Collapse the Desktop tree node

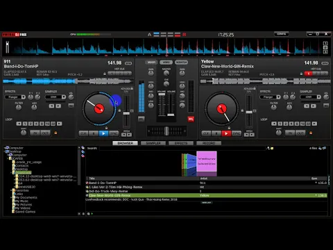click(5, 151)
